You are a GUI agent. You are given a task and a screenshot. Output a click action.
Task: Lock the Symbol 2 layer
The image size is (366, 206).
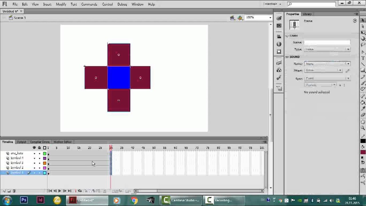click(x=39, y=168)
